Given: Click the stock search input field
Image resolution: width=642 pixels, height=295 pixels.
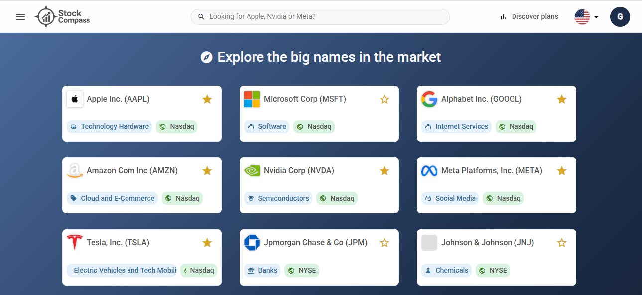Looking at the screenshot, I should 324,17.
